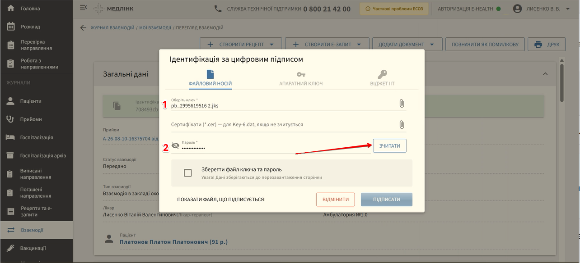Viewport: 580px width, 263px height.
Task: Click the Вакцинації syringe icon
Action: pyautogui.click(x=10, y=248)
